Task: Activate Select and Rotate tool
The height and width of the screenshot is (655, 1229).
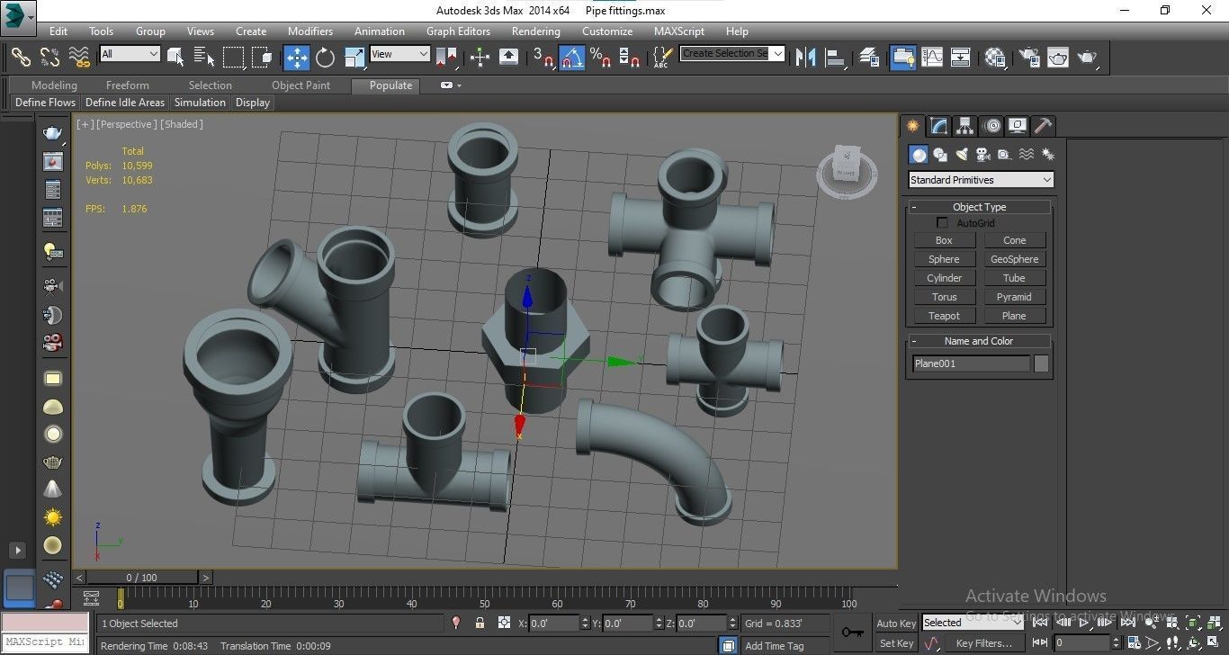Action: (325, 57)
